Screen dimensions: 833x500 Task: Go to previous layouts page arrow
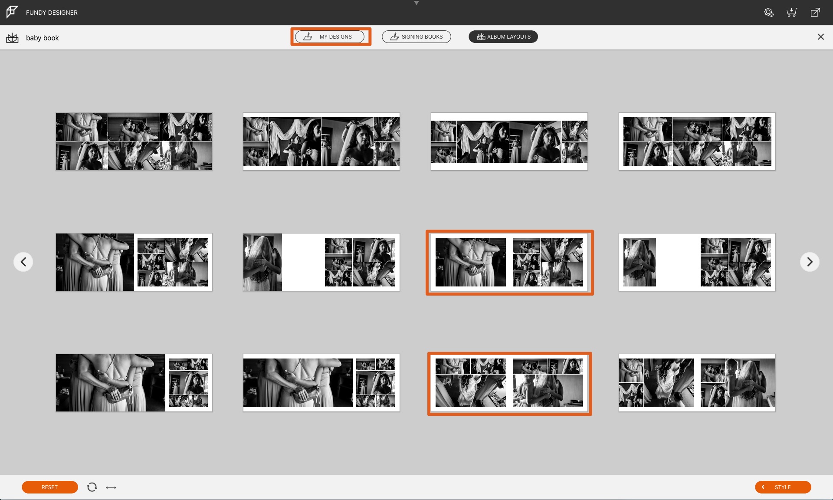[23, 262]
